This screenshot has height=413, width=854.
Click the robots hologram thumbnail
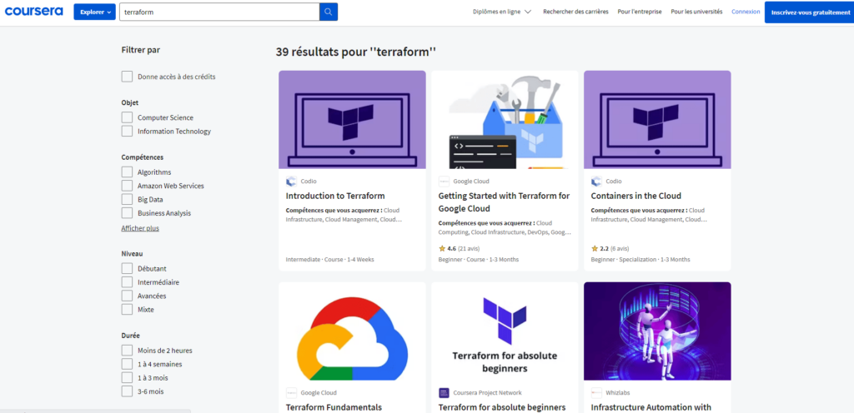click(x=657, y=331)
